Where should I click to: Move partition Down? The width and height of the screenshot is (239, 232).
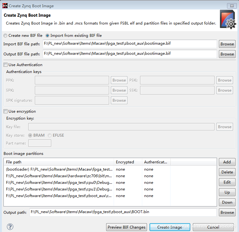(x=227, y=202)
